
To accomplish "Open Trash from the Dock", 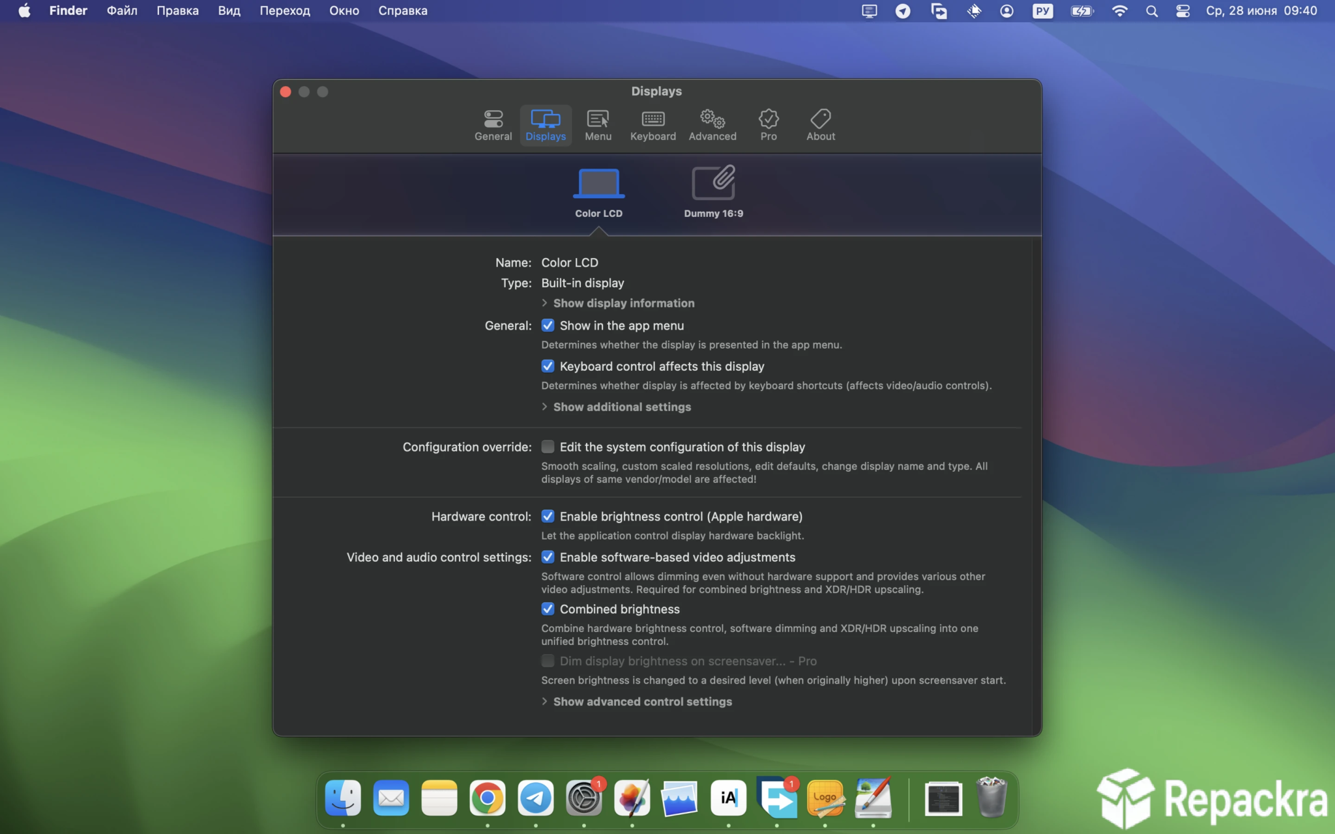I will click(x=991, y=797).
